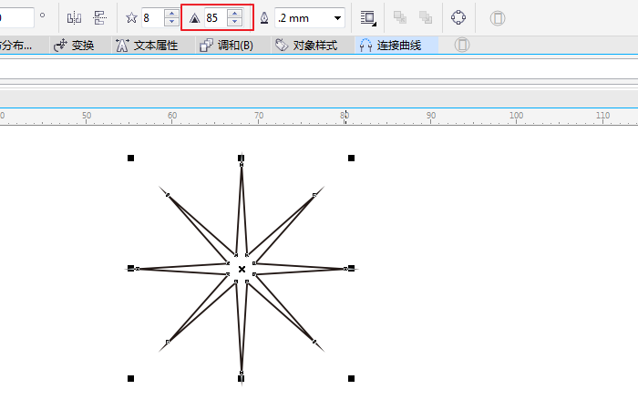Click the right-middle selection handle

tap(351, 268)
